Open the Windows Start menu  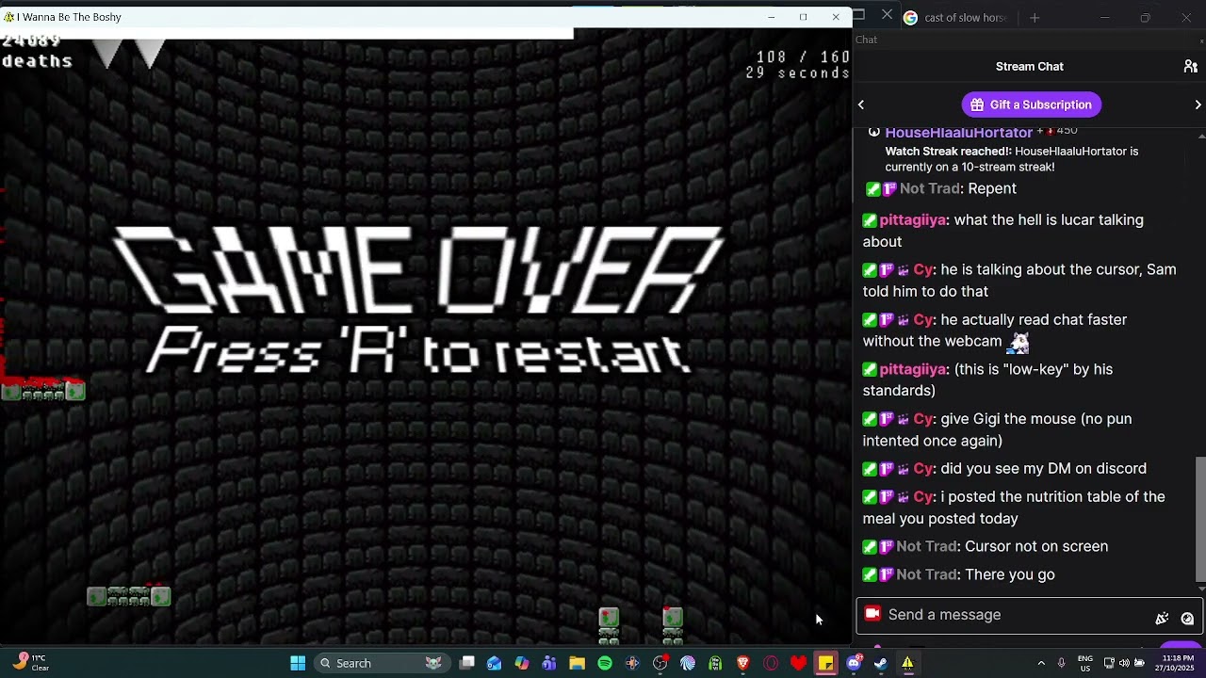[x=298, y=663]
